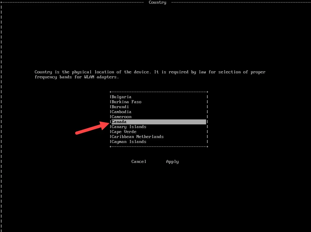Choose Canary Islands from the list
311x232 pixels.
click(x=159, y=127)
